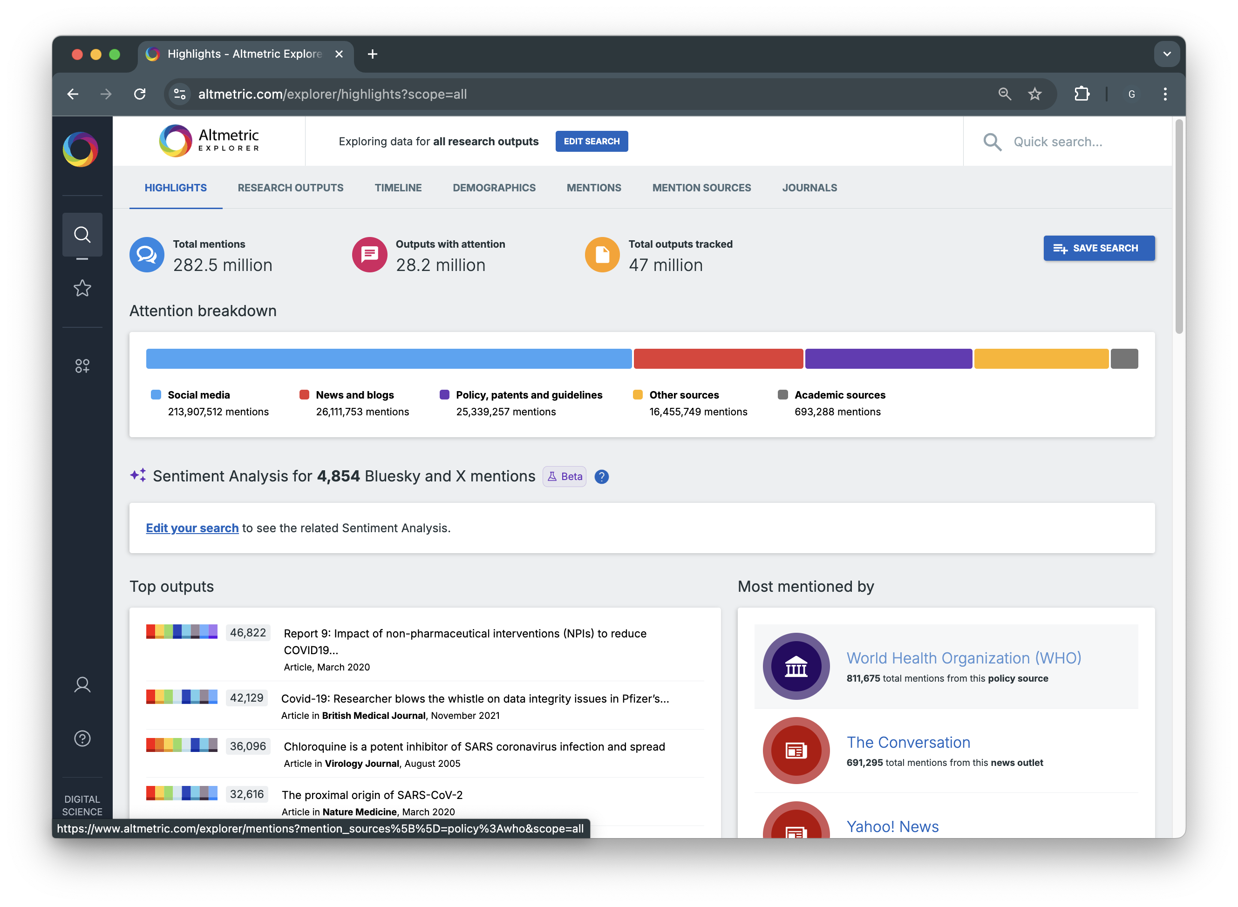The width and height of the screenshot is (1238, 907).
Task: Click the Altmetric donut logo in sidebar
Action: [81, 149]
